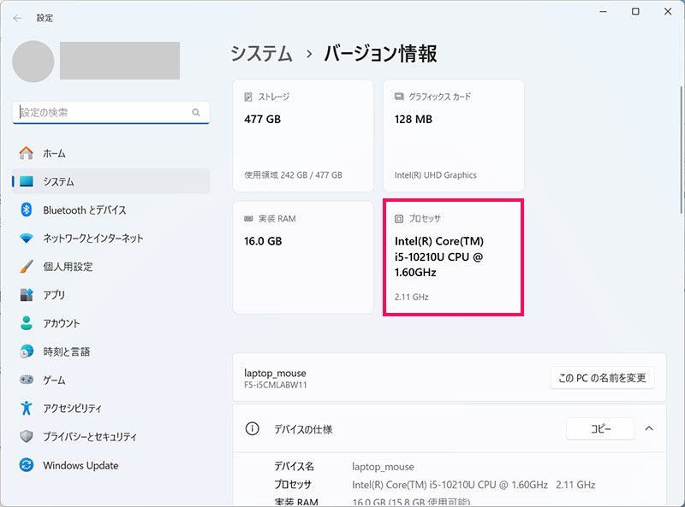
Task: Click the privacy shield icon
Action: (27, 436)
